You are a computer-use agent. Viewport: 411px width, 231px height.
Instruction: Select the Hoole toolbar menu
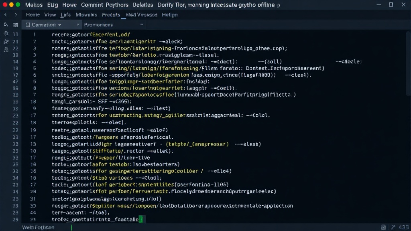pyautogui.click(x=33, y=15)
